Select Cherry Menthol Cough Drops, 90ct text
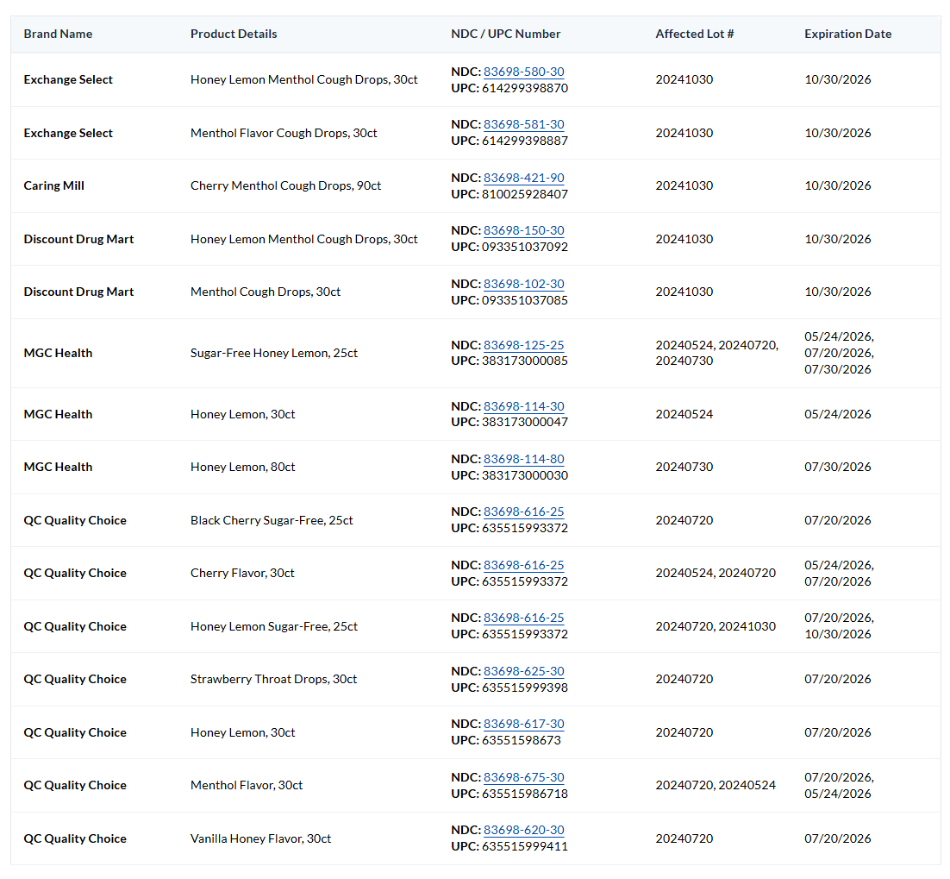Image resolution: width=950 pixels, height=879 pixels. point(285,185)
